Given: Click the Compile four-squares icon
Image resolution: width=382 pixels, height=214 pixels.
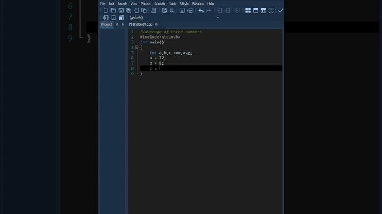Looking at the screenshot, I should [248, 11].
